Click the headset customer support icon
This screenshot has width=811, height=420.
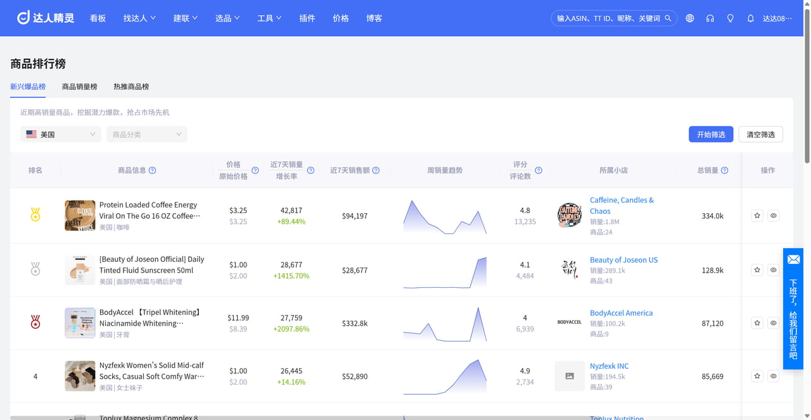(x=710, y=18)
